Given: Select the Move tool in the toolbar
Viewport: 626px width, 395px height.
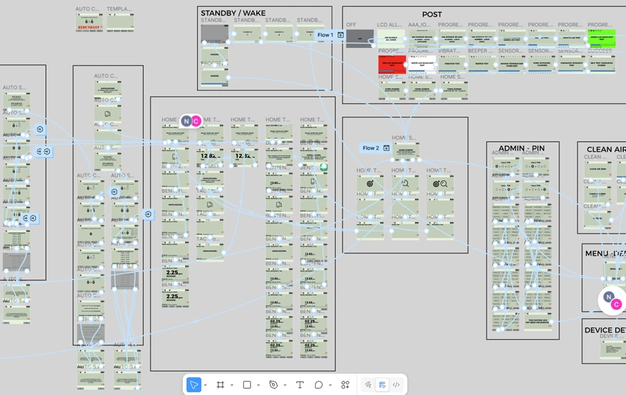Looking at the screenshot, I should click(x=194, y=384).
